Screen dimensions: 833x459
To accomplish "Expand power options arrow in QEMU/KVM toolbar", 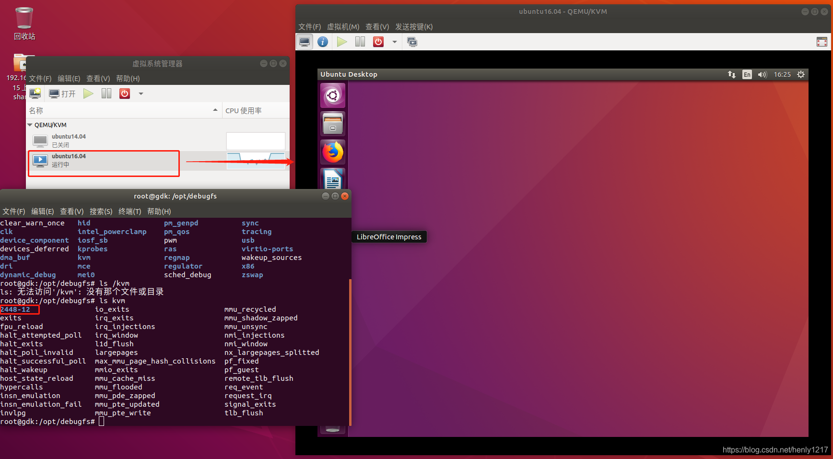I will (395, 42).
